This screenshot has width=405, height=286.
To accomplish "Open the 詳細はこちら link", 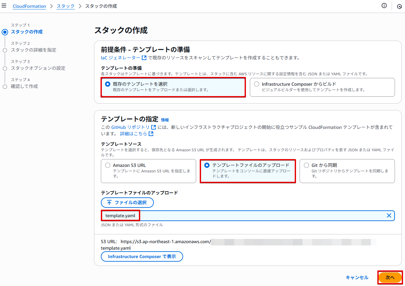I will click(x=133, y=134).
